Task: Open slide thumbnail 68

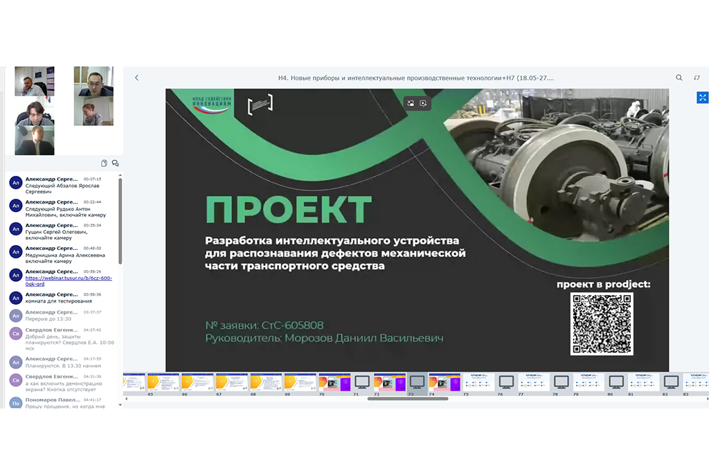Action: click(x=267, y=382)
